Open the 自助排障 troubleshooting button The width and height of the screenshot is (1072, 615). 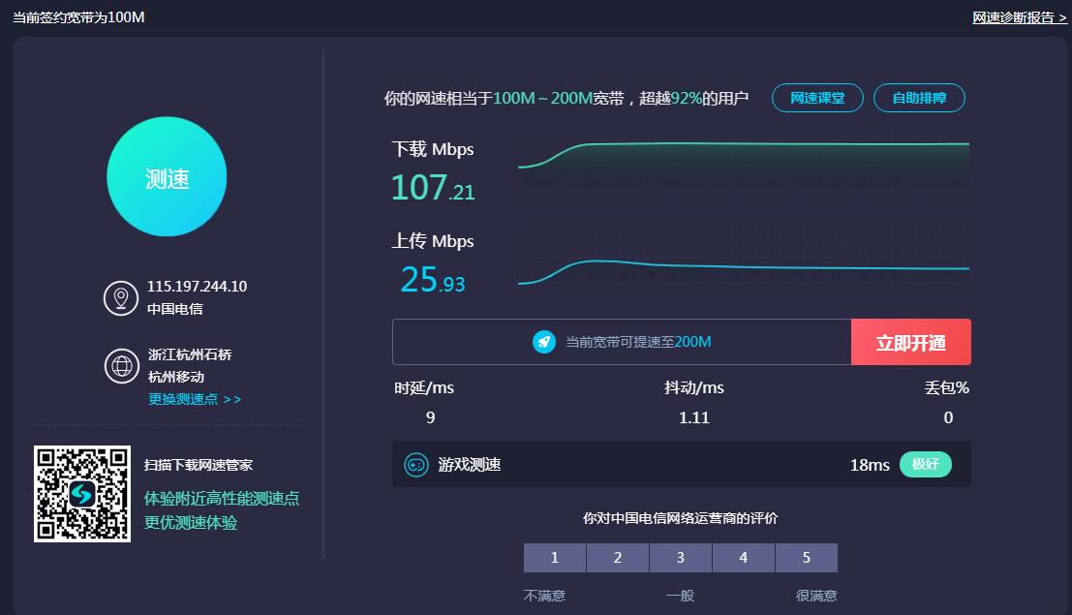919,98
